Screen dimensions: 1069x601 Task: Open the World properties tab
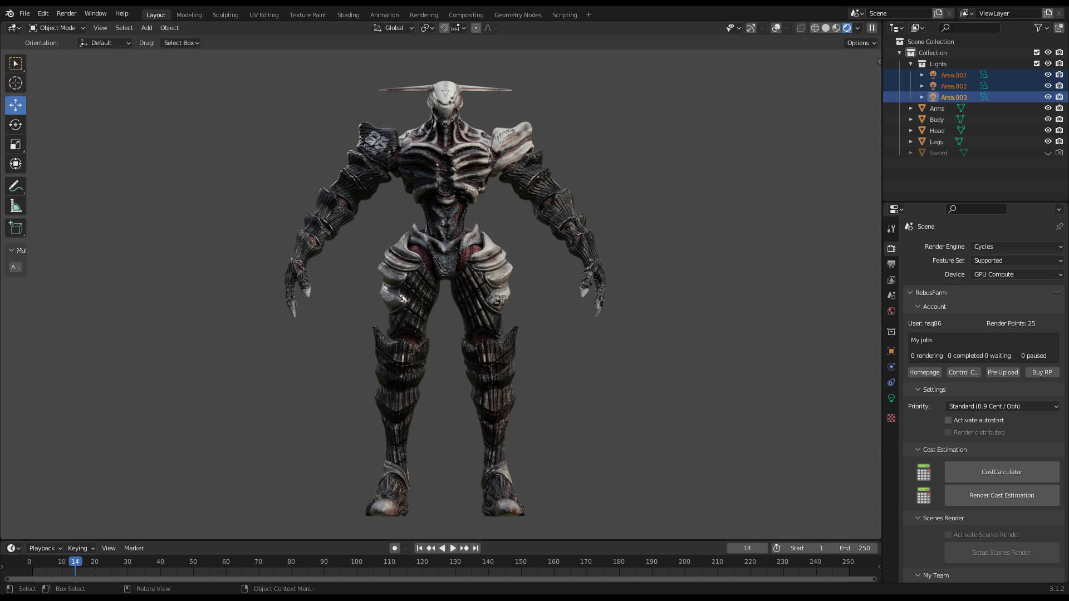pos(891,311)
